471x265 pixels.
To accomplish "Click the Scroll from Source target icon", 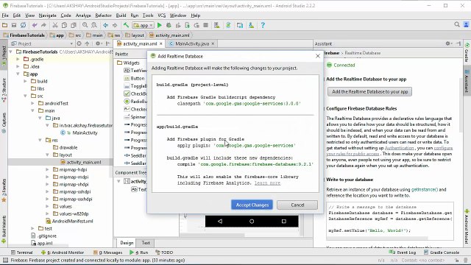I will tap(79, 43).
